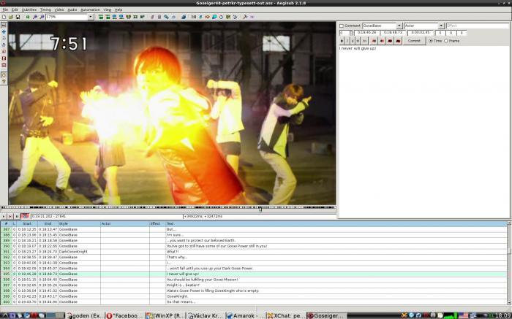The height and width of the screenshot is (319, 512).
Task: Select grid row 391 DarkGoseiKnight
Action: (253, 252)
